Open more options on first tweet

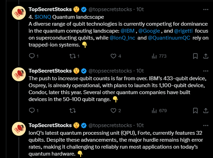tap(206, 9)
